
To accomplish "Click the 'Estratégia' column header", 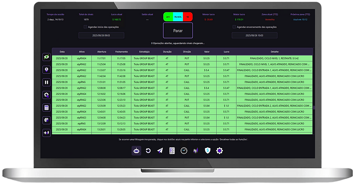I will 147,52.
